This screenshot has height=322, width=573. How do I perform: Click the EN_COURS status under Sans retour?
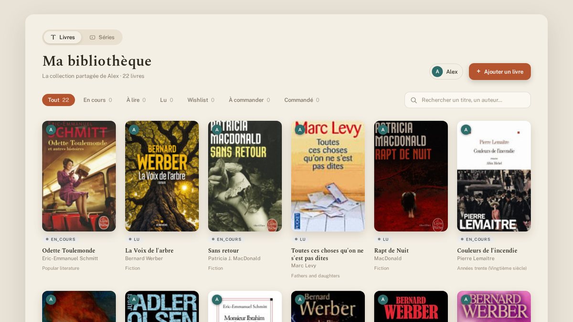pos(227,239)
